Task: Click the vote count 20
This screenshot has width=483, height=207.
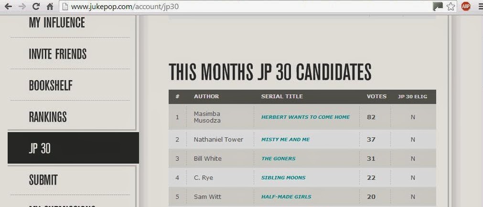Action: click(371, 197)
